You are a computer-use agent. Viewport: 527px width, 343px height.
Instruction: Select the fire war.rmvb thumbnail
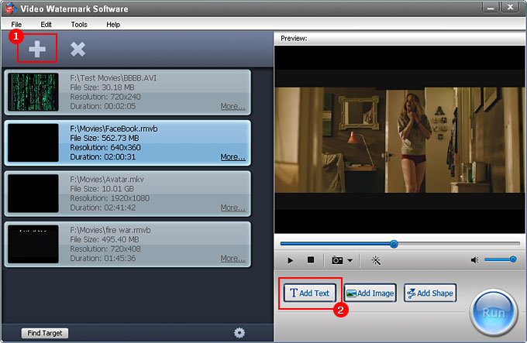point(33,244)
